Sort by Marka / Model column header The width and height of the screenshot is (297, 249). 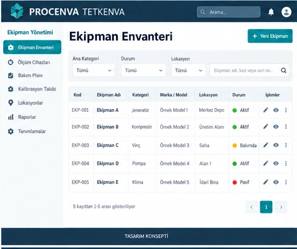tap(174, 95)
